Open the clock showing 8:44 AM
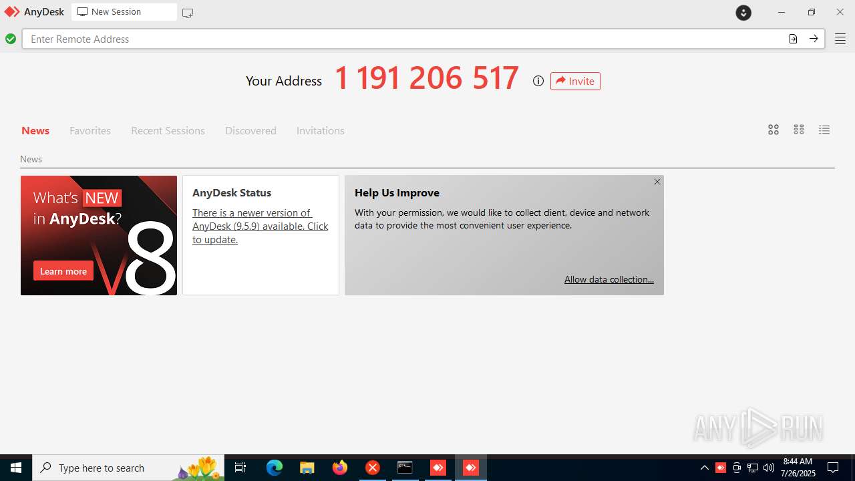This screenshot has width=855, height=481. [798, 468]
